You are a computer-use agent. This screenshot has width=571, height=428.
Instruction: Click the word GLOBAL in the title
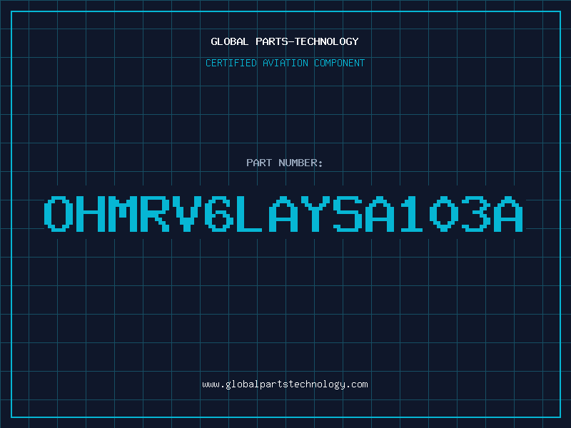coord(229,41)
